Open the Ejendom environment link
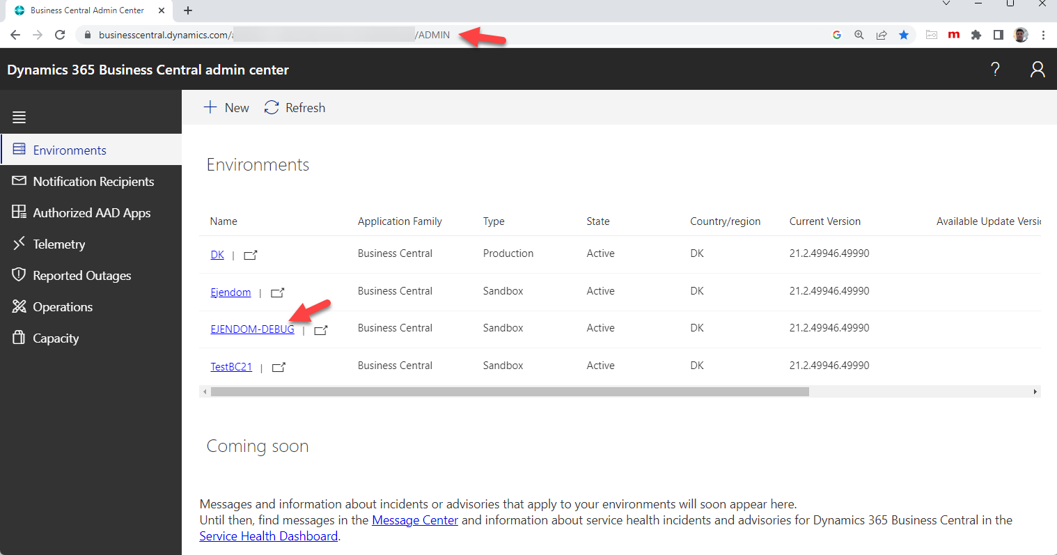This screenshot has width=1057, height=555. [230, 292]
